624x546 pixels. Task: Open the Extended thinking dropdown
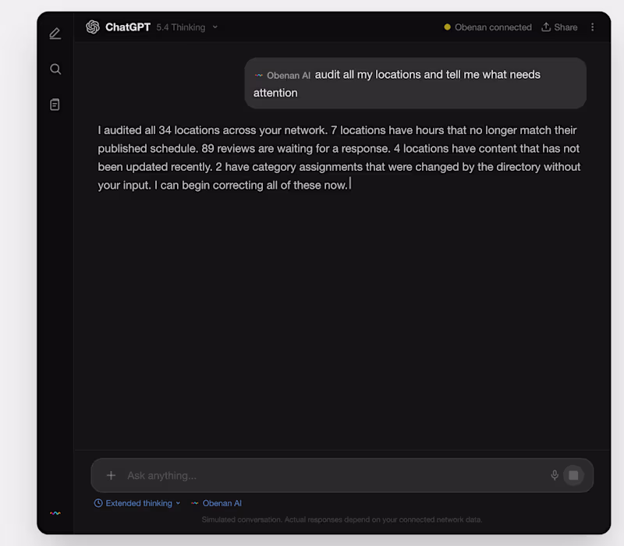pos(137,503)
